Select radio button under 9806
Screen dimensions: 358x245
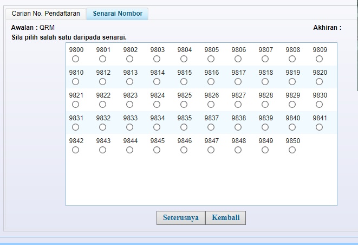click(238, 59)
